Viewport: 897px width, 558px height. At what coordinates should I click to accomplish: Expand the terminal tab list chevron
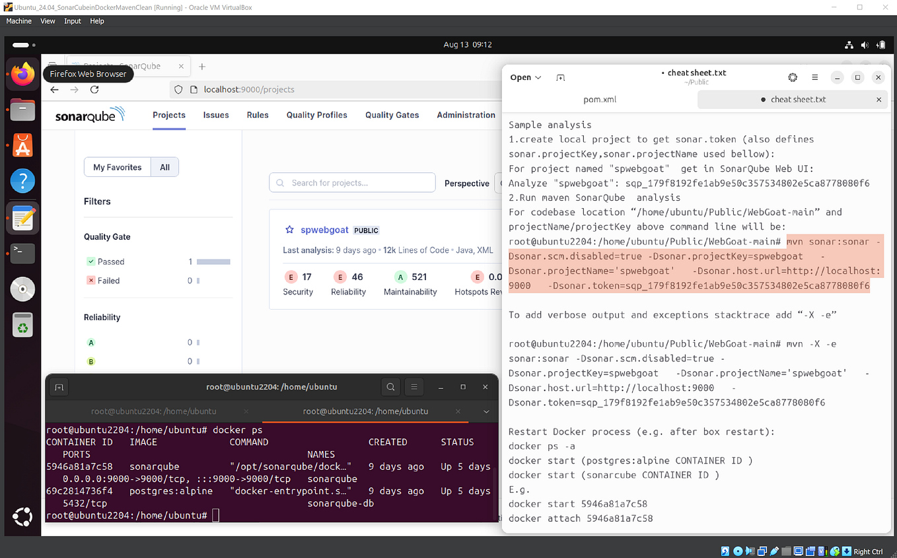point(486,411)
